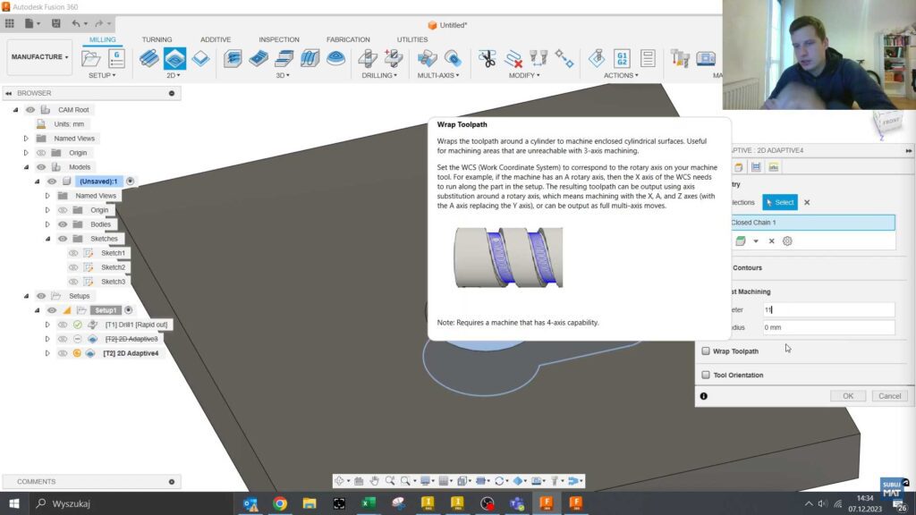Enable the Wrap Toolpath checkbox
916x515 pixels.
[706, 350]
